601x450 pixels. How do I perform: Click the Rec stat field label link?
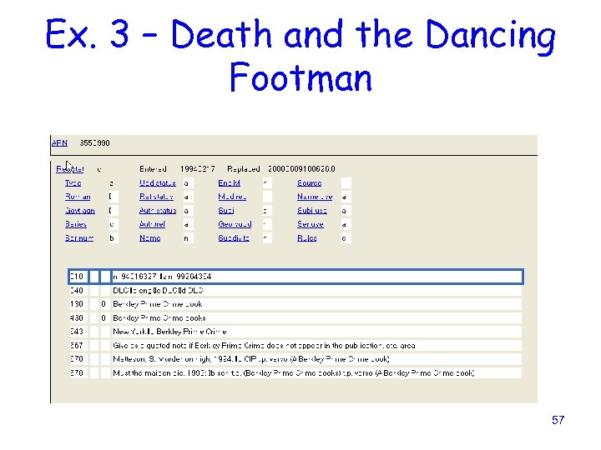(70, 169)
